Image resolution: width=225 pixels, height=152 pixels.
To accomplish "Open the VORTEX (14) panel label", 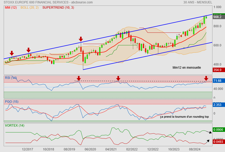I will coord(15,126).
